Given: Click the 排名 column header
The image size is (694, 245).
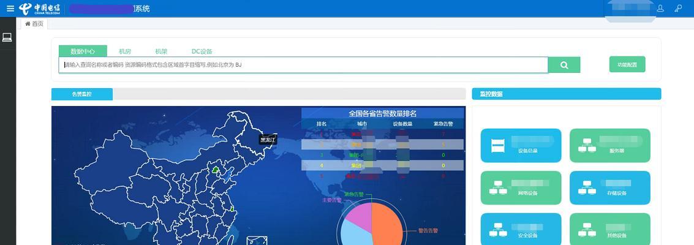Looking at the screenshot, I should pyautogui.click(x=322, y=124).
